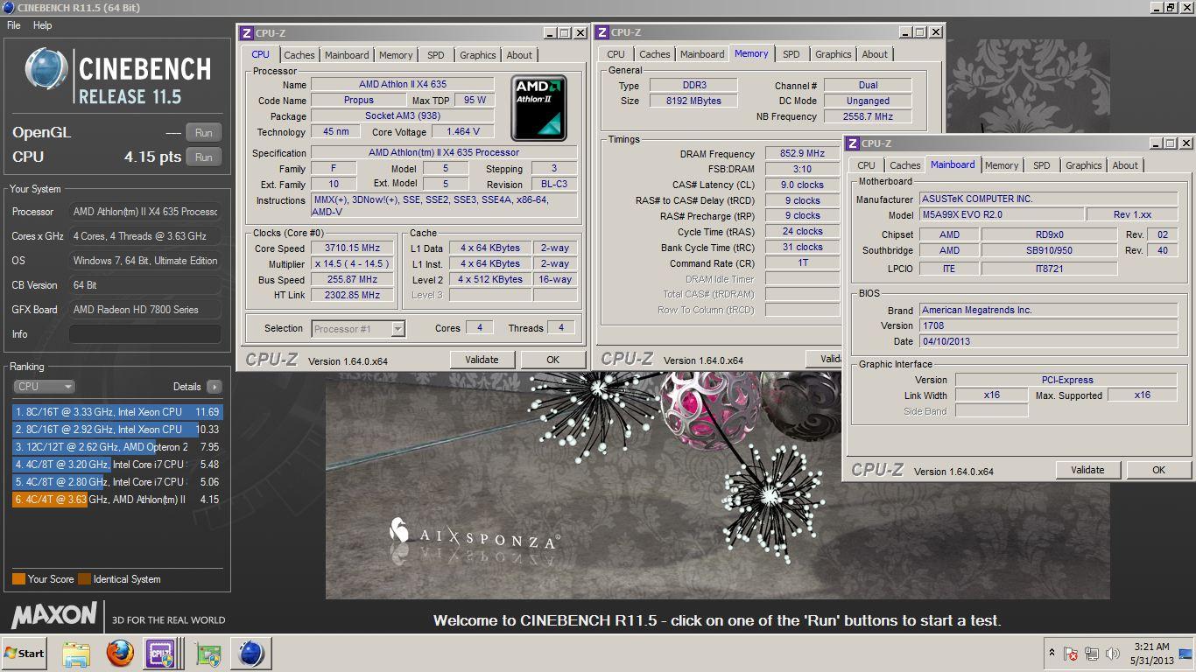The image size is (1196, 672).
Task: Click the brown Identical System legend swatch
Action: click(x=84, y=578)
